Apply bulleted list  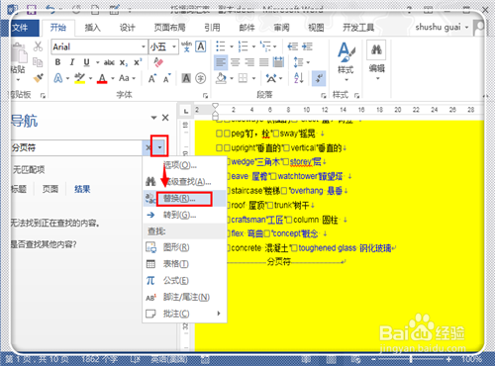coord(221,46)
